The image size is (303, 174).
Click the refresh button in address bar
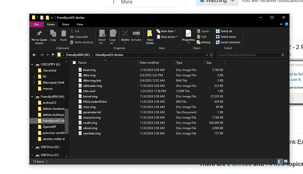pos(211,55)
